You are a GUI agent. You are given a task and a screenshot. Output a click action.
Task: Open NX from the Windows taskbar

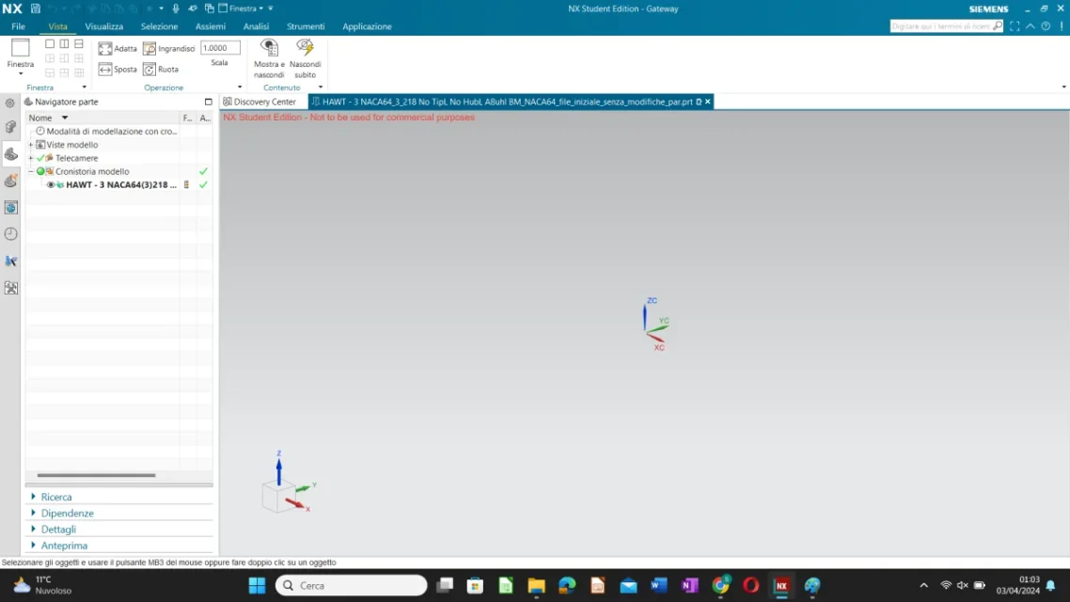(780, 586)
